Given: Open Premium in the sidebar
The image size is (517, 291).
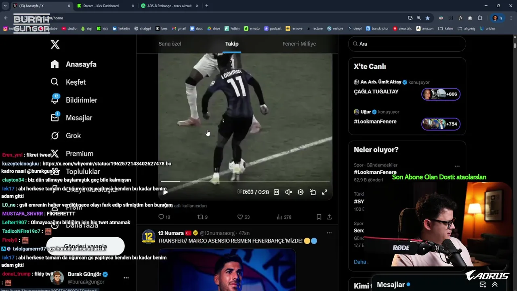Looking at the screenshot, I should [72, 154].
